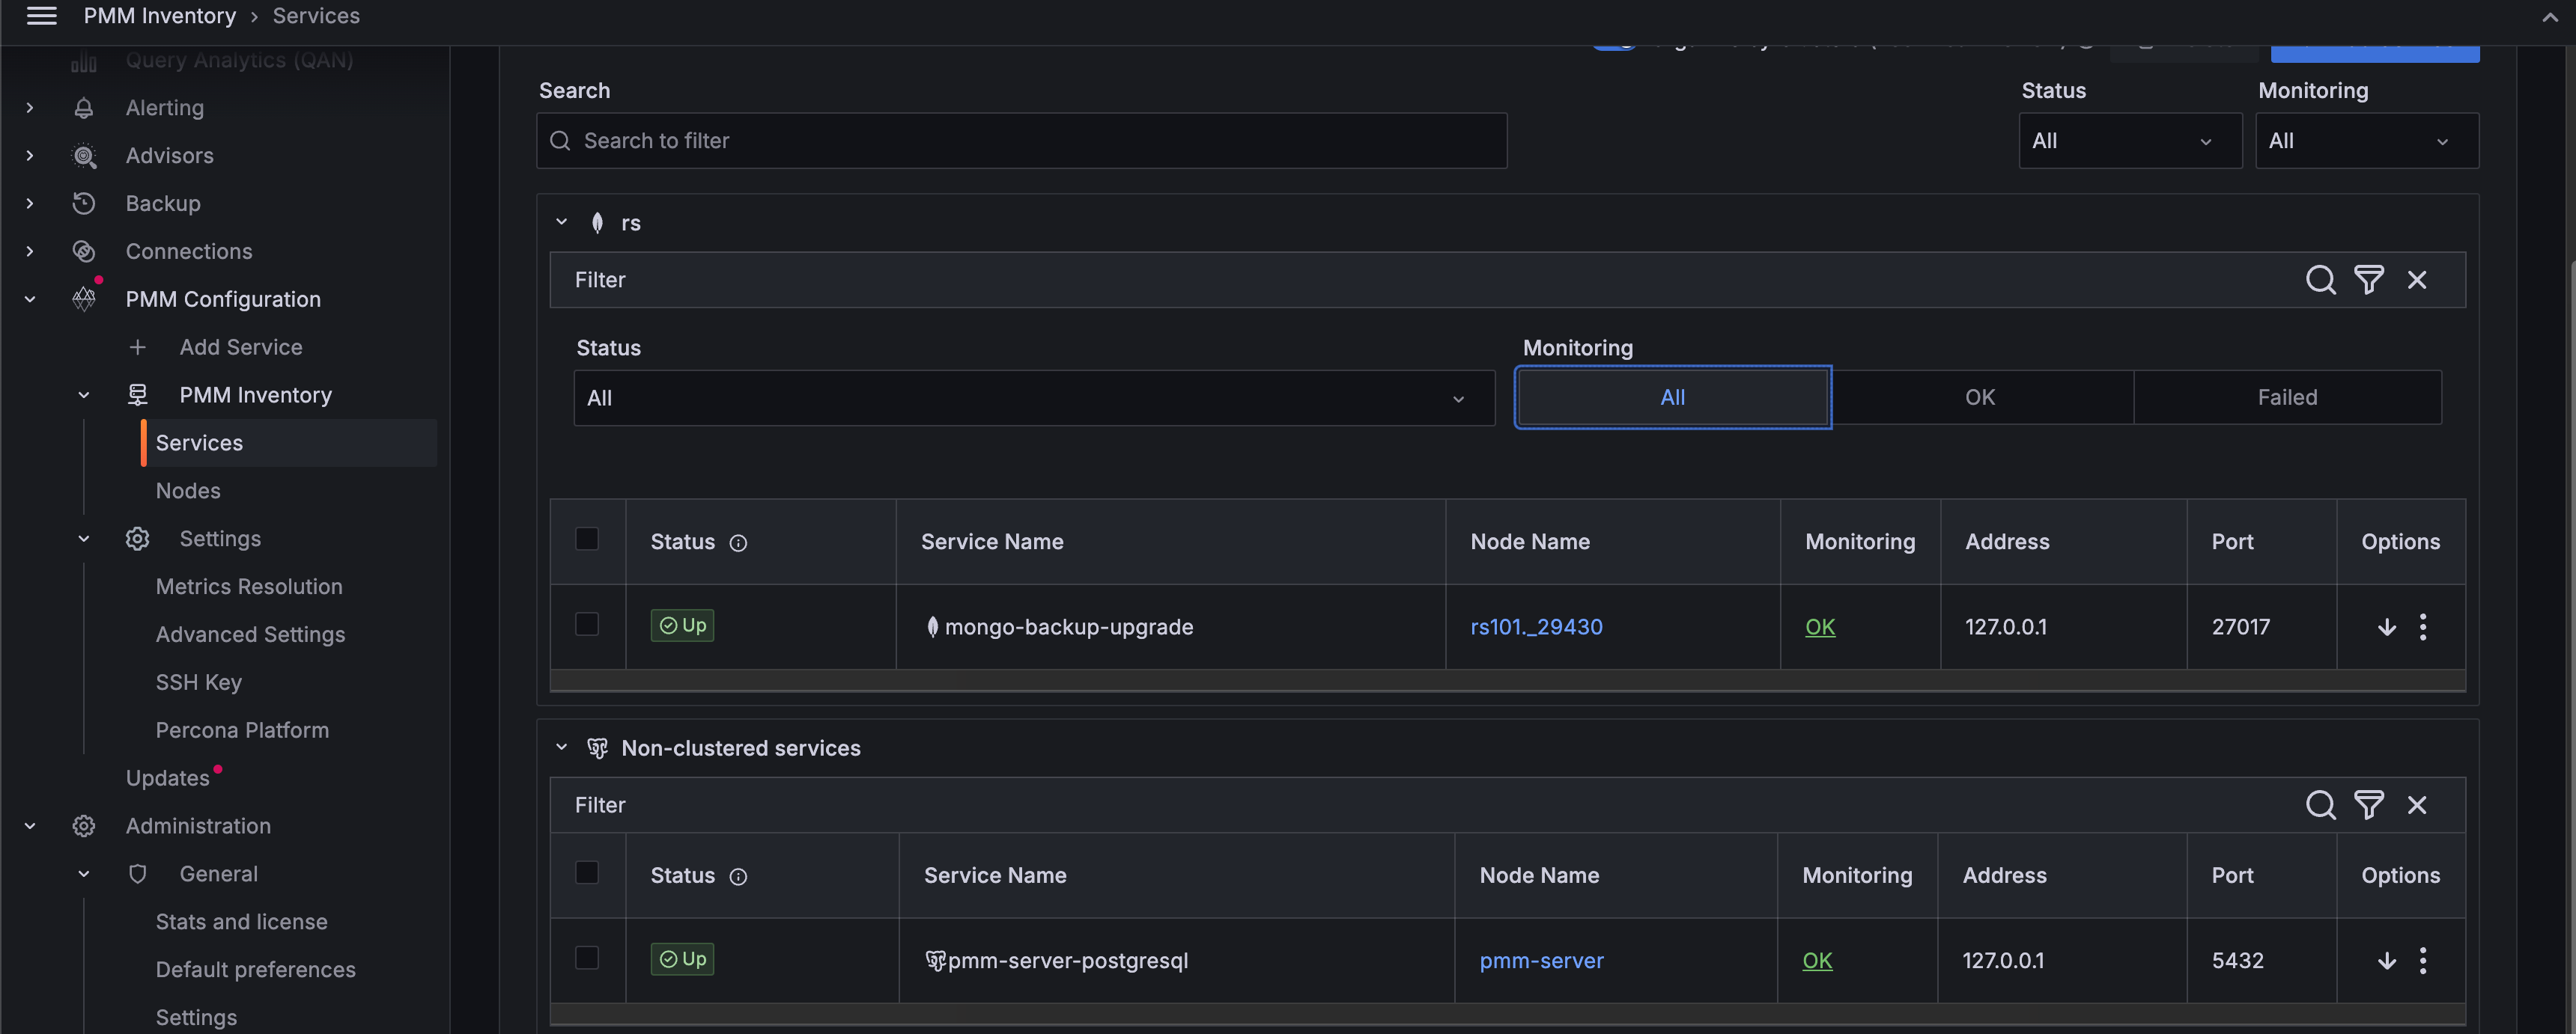Open Nodes in PMM Inventory
The height and width of the screenshot is (1034, 2576).
tap(188, 491)
